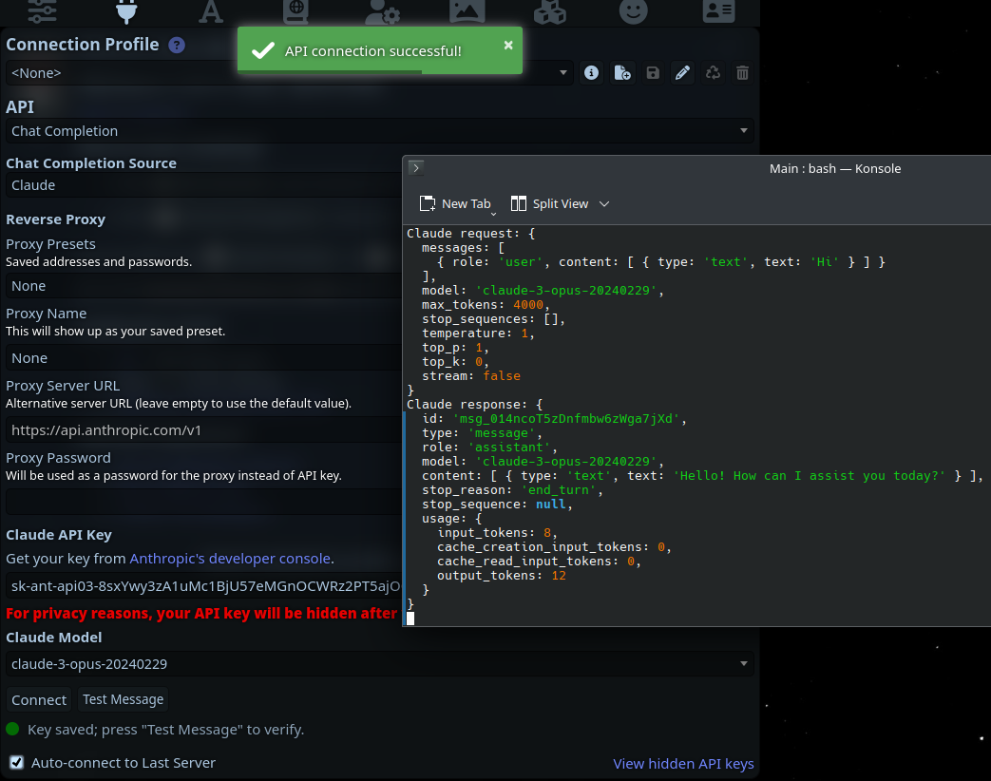Screen dimensions: 991x781
Task: Open Connection Profile <None> dropdown
Action: pyautogui.click(x=290, y=72)
